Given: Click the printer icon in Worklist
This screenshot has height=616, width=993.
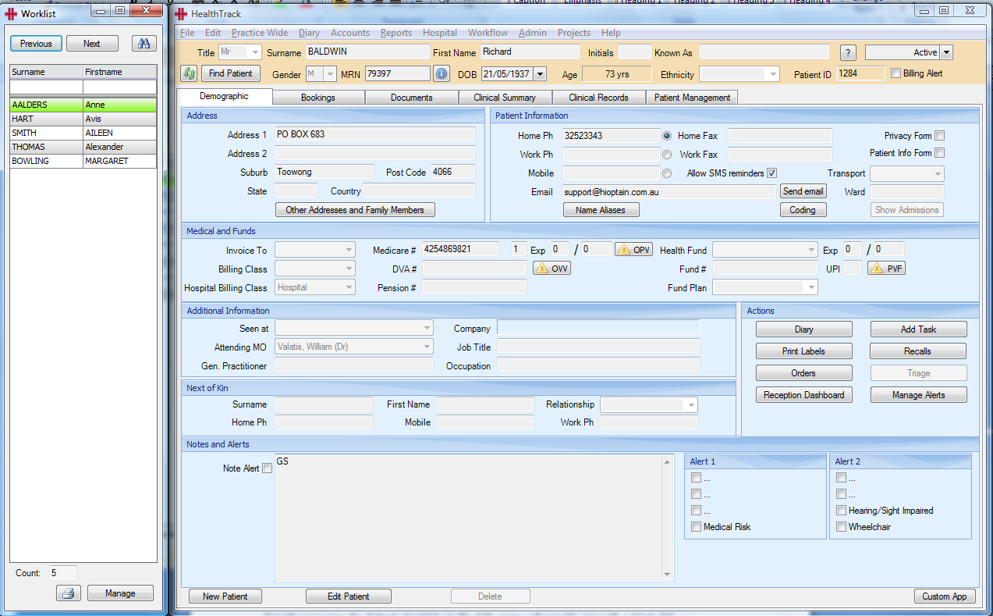Looking at the screenshot, I should click(x=68, y=593).
